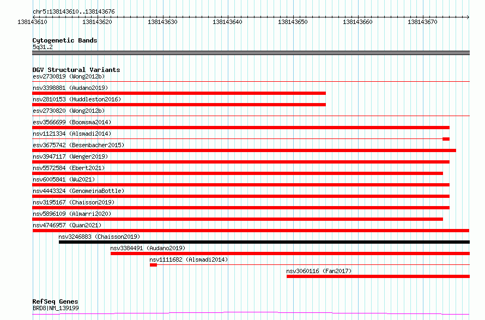Click the small red block of nsv1121334
Screen dimensions: 485x320
(x=446, y=139)
